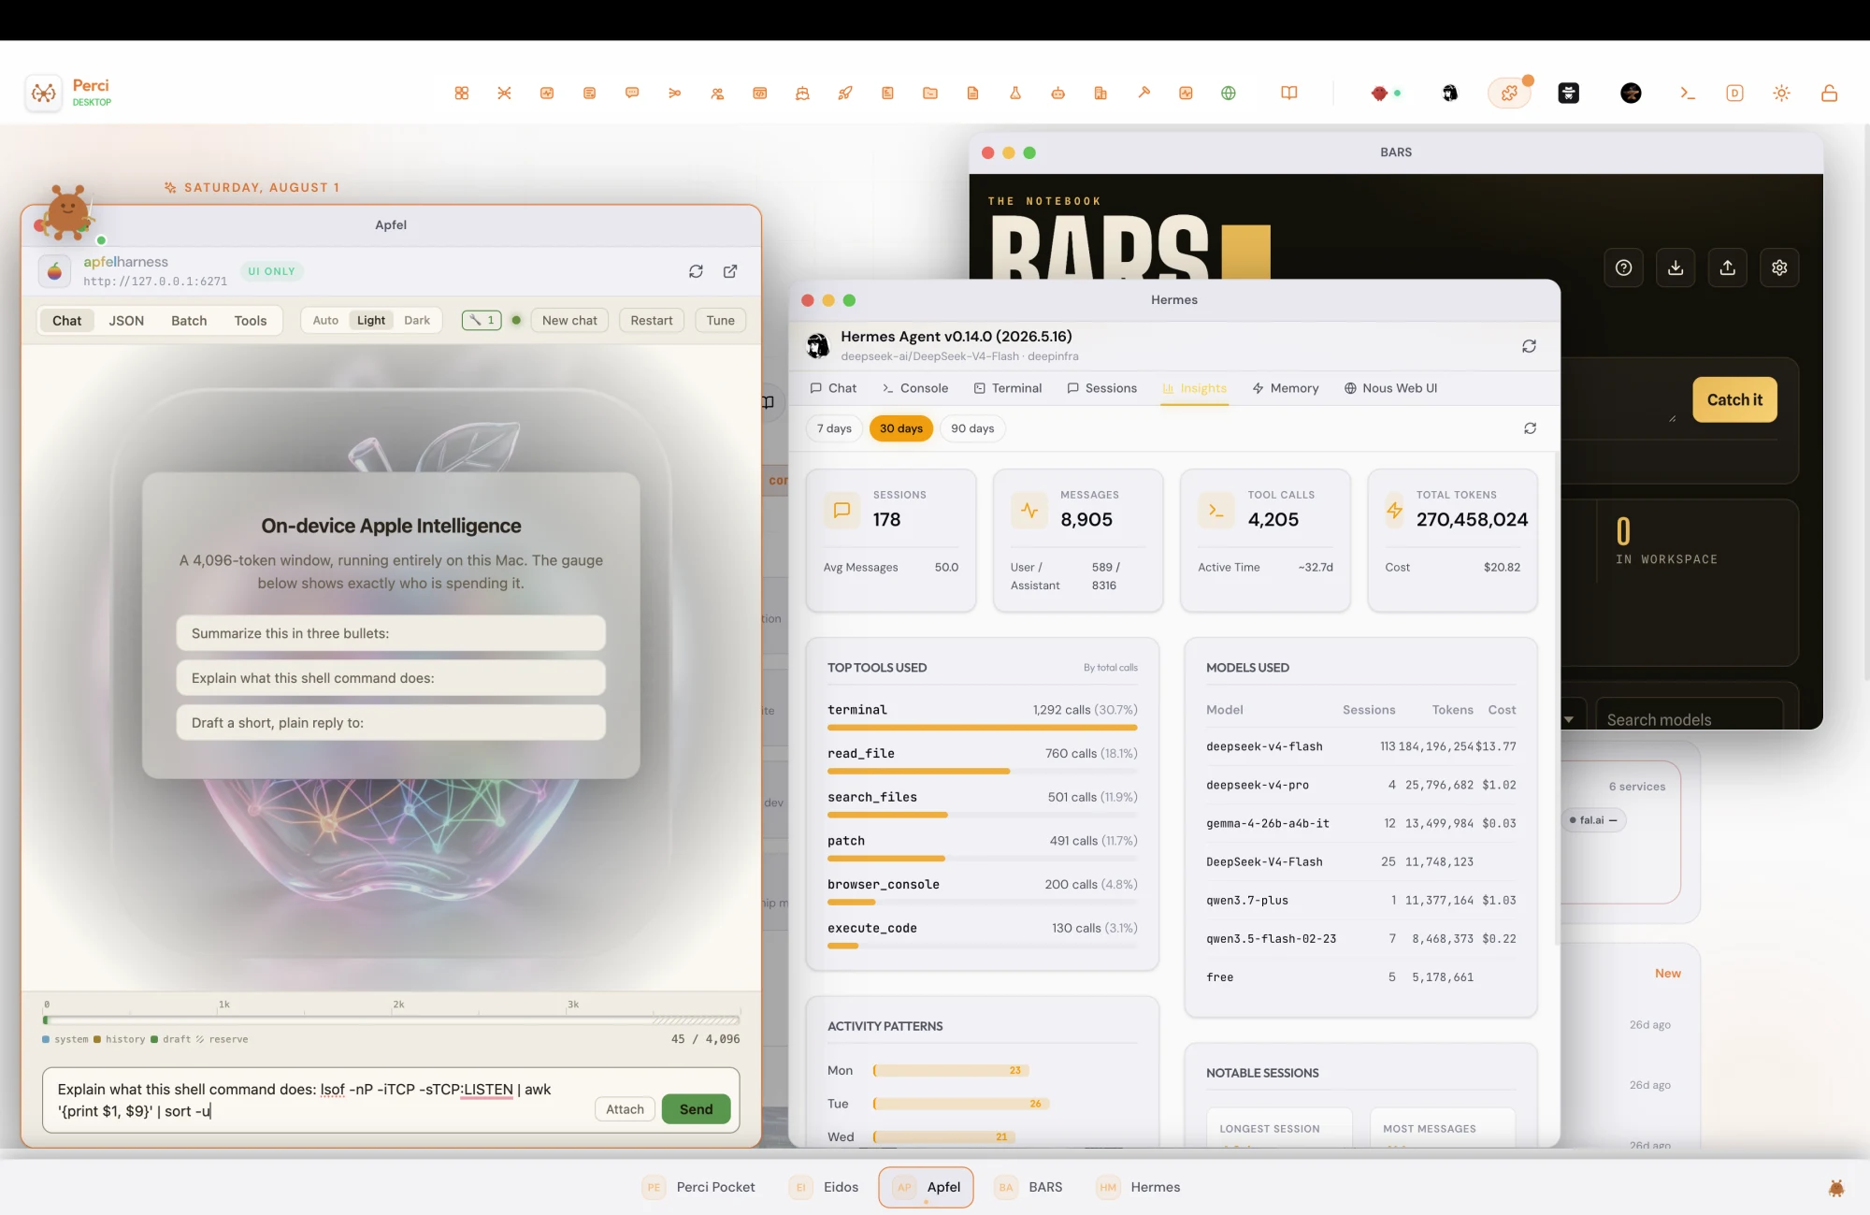Image resolution: width=1870 pixels, height=1215 pixels.
Task: Open the terminal prompt icon at top right
Action: click(1688, 94)
